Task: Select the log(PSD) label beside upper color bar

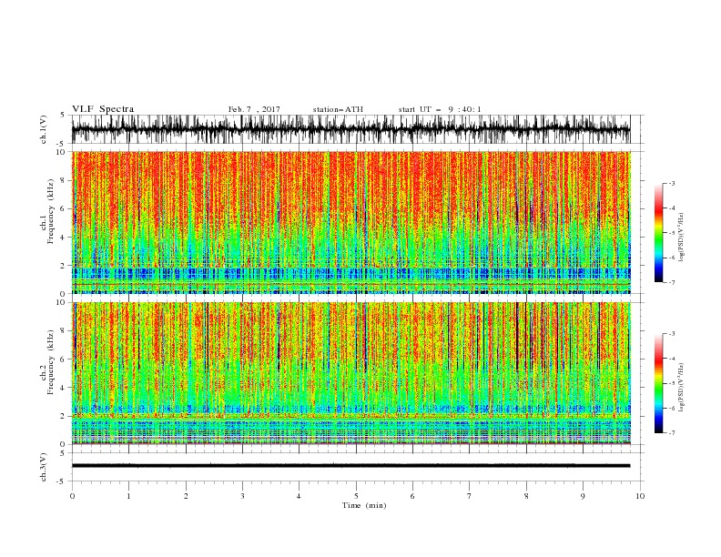Action: [x=681, y=238]
